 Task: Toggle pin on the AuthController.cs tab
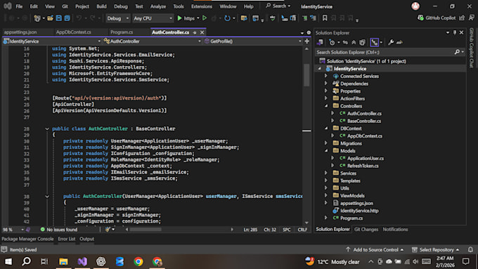[195, 32]
